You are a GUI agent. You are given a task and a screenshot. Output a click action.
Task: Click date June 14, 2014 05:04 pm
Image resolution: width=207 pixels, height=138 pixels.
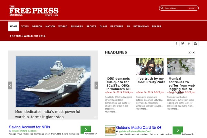coord(119,92)
